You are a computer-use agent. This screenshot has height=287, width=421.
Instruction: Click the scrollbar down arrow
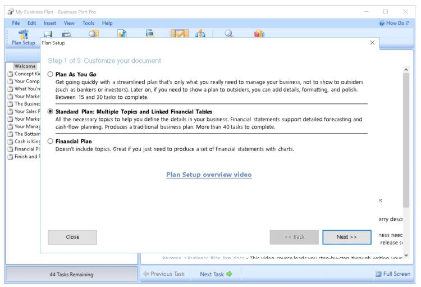(x=406, y=255)
